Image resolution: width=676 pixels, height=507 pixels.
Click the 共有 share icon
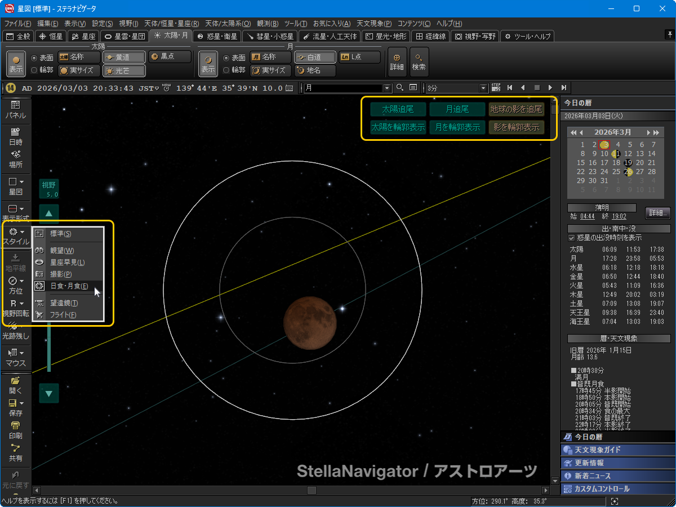click(15, 452)
